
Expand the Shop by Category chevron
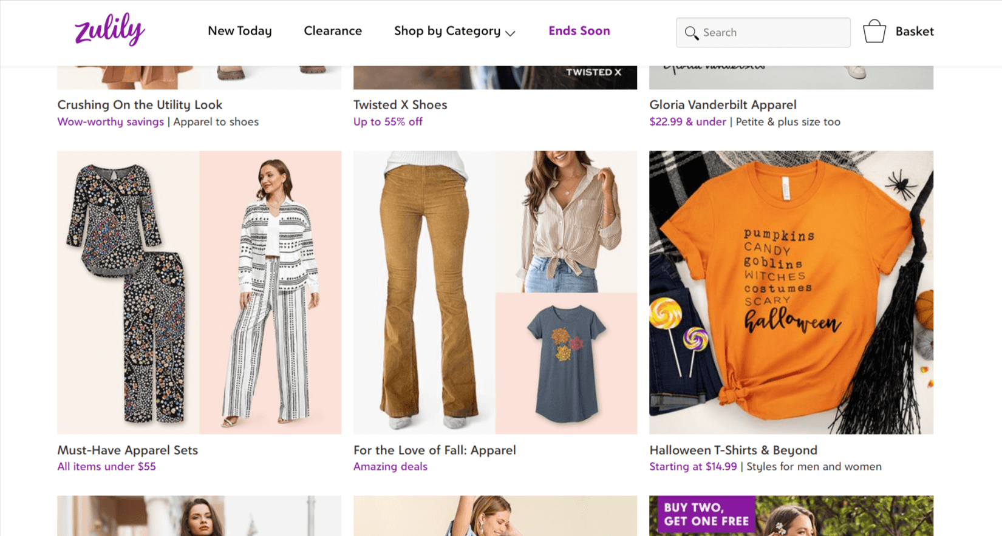pos(510,33)
